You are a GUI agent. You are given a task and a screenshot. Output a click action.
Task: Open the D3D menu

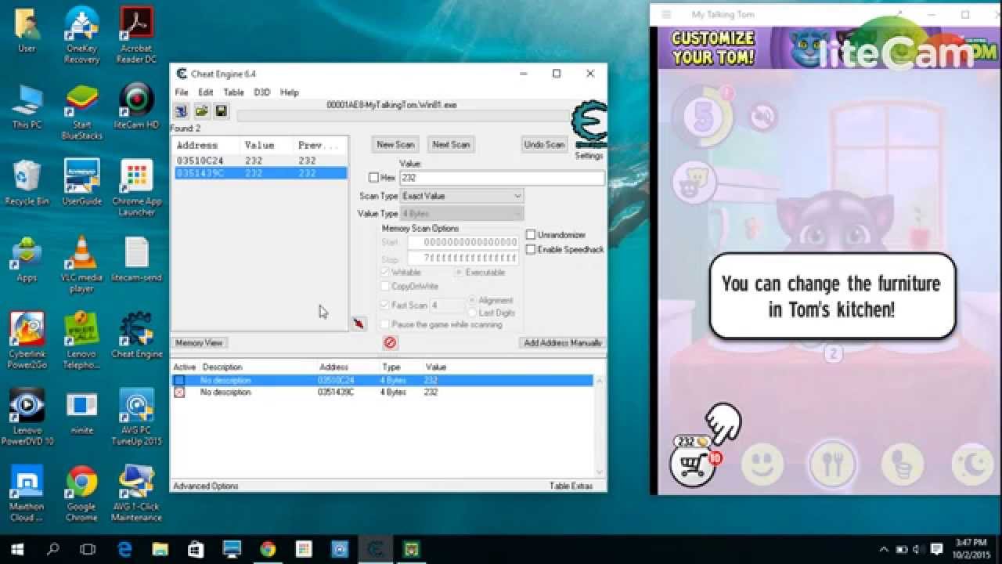point(262,92)
